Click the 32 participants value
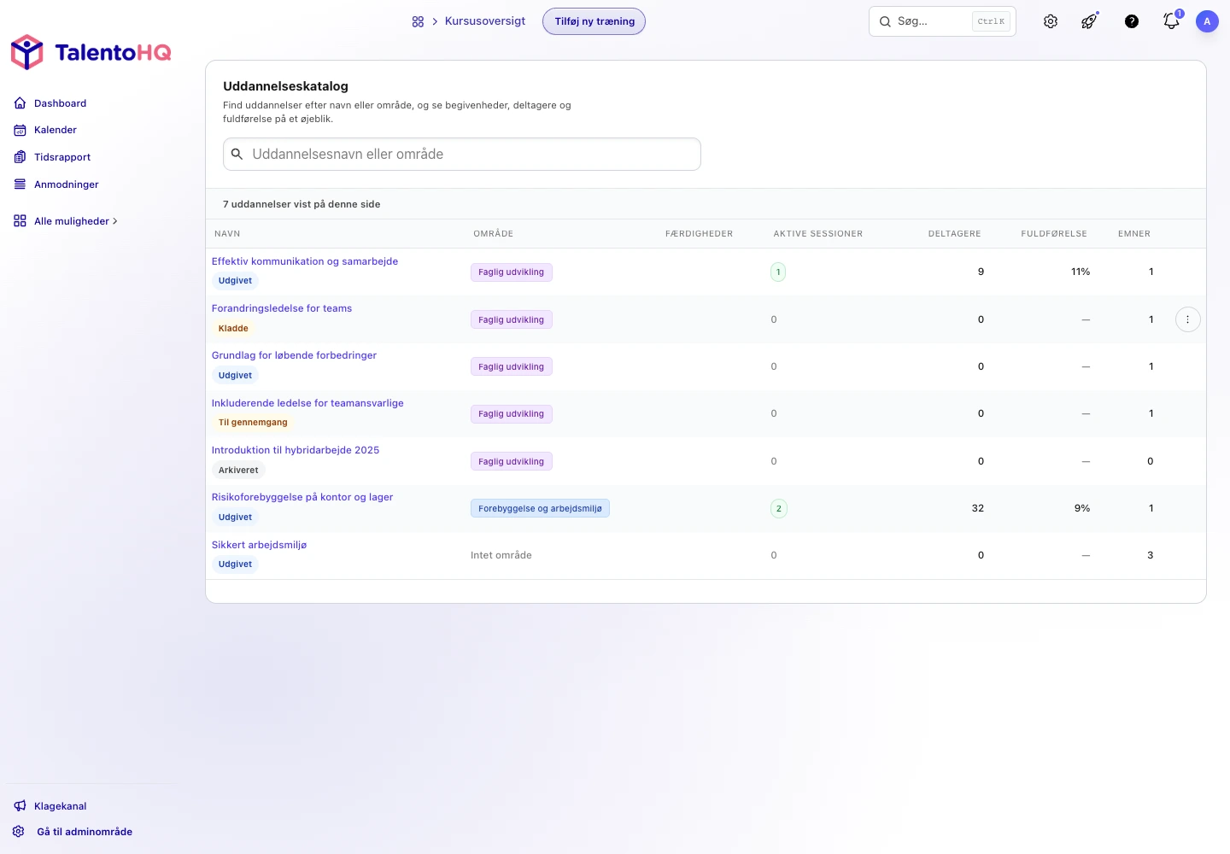 point(978,509)
